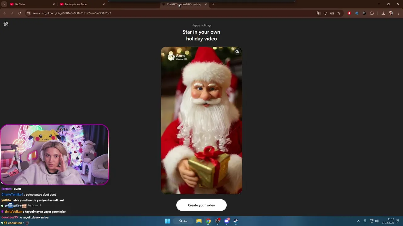403x226 pixels.
Task: Click chat username iiremm
Action: (6, 189)
